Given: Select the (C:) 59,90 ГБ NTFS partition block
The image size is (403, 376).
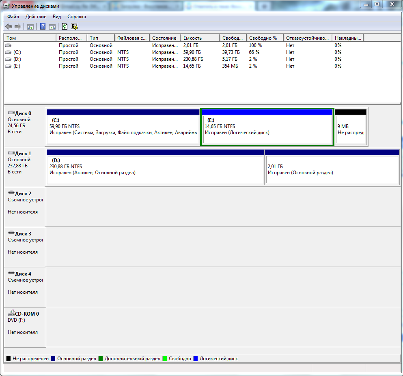Looking at the screenshot, I should pos(123,127).
